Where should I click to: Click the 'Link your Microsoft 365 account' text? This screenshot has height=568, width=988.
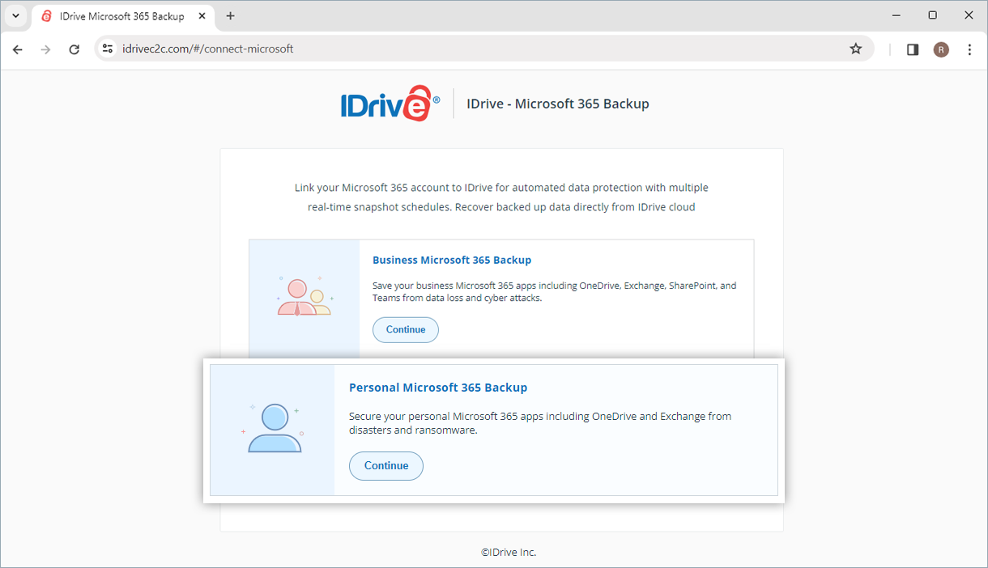(x=501, y=197)
